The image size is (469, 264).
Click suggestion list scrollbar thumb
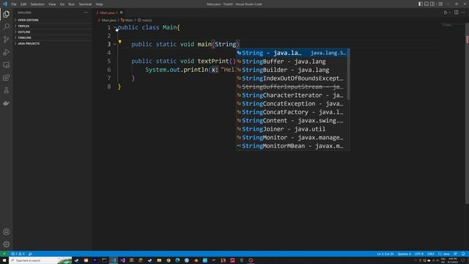(349, 74)
